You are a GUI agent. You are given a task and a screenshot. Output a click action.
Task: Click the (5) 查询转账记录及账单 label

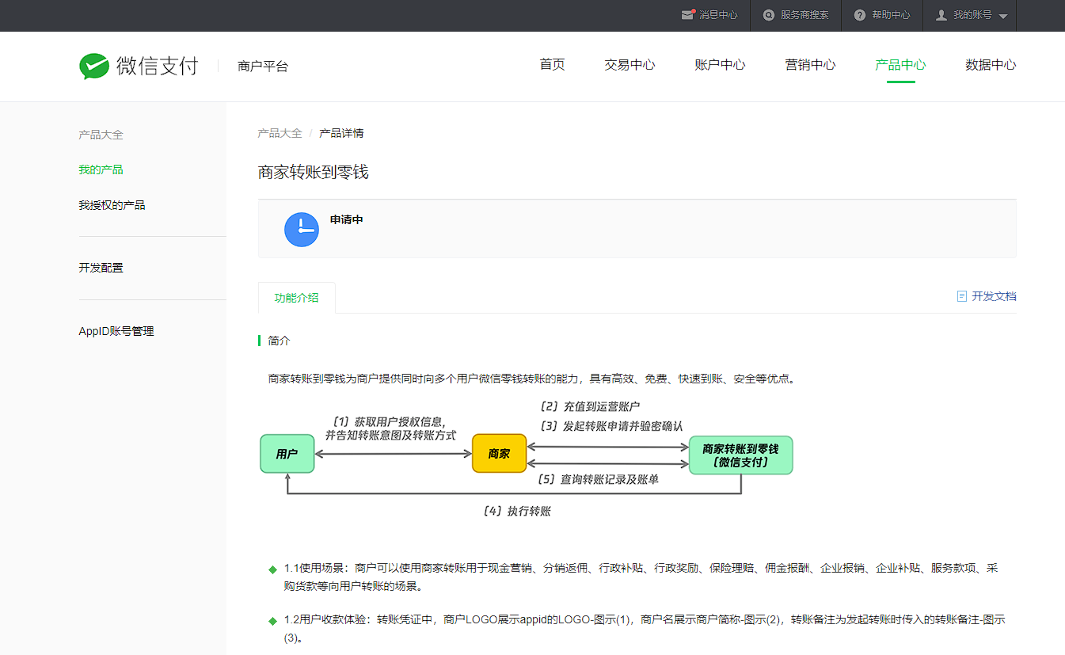598,479
